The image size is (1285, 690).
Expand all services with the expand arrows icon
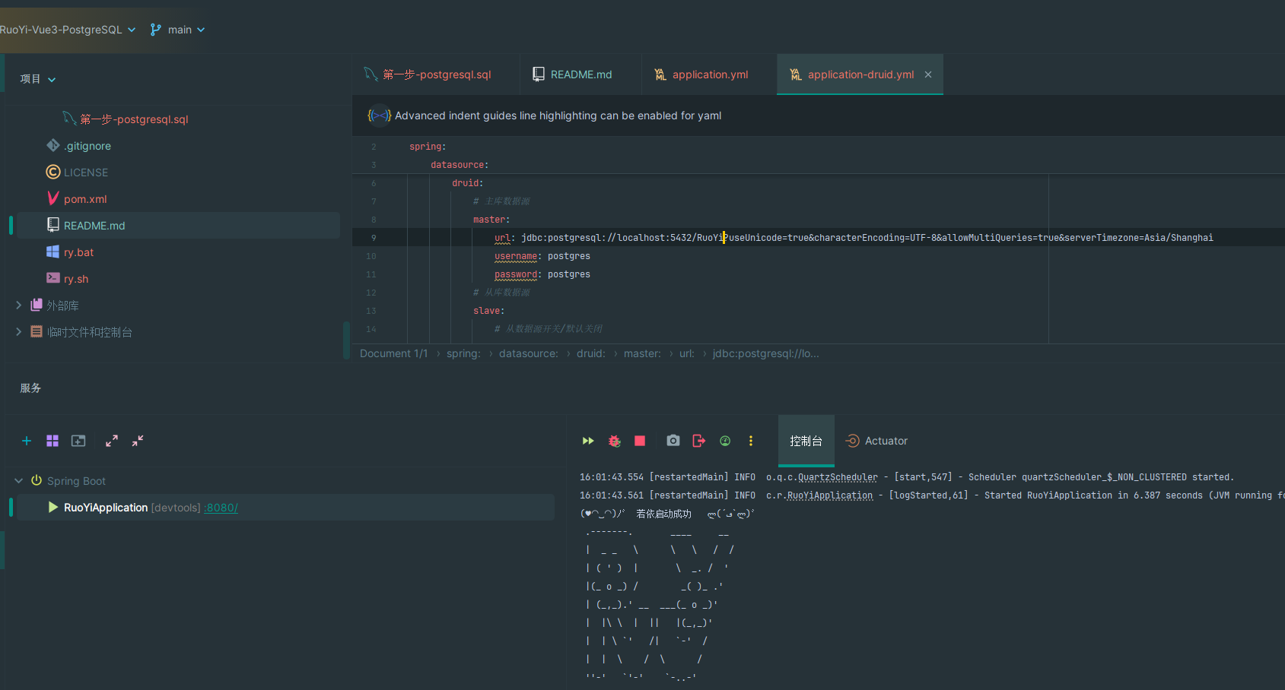[112, 441]
